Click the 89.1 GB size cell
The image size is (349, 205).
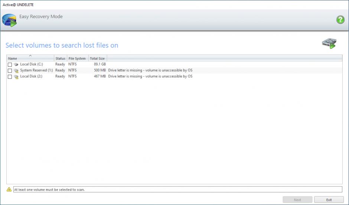pos(100,64)
